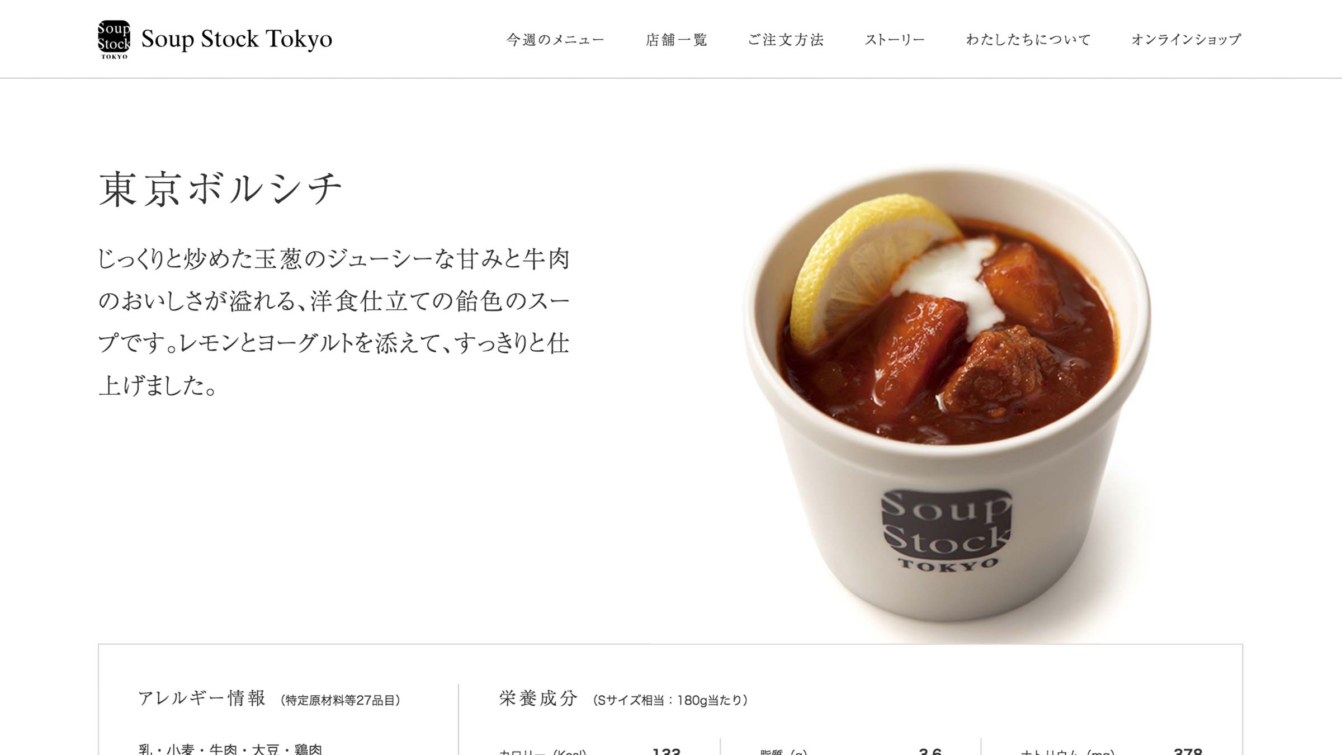Click the 特定原材料等27品目 note
Screen dimensions: 1342x755
tap(340, 700)
